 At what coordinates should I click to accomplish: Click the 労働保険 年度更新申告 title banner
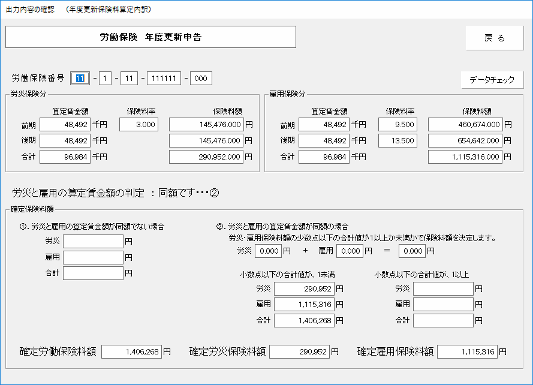(x=150, y=37)
